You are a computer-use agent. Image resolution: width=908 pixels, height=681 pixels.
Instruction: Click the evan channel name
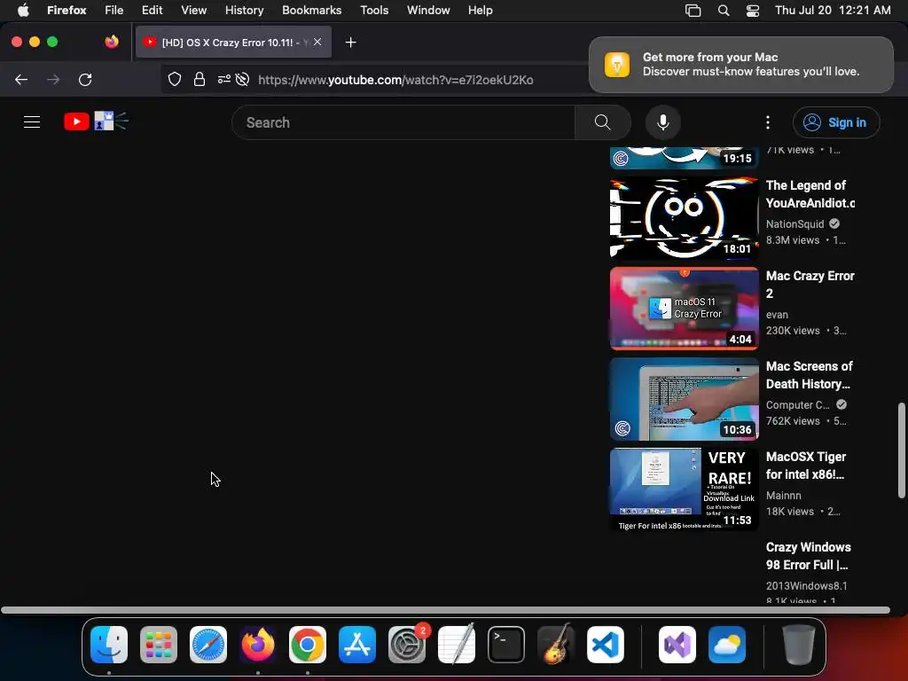777,315
